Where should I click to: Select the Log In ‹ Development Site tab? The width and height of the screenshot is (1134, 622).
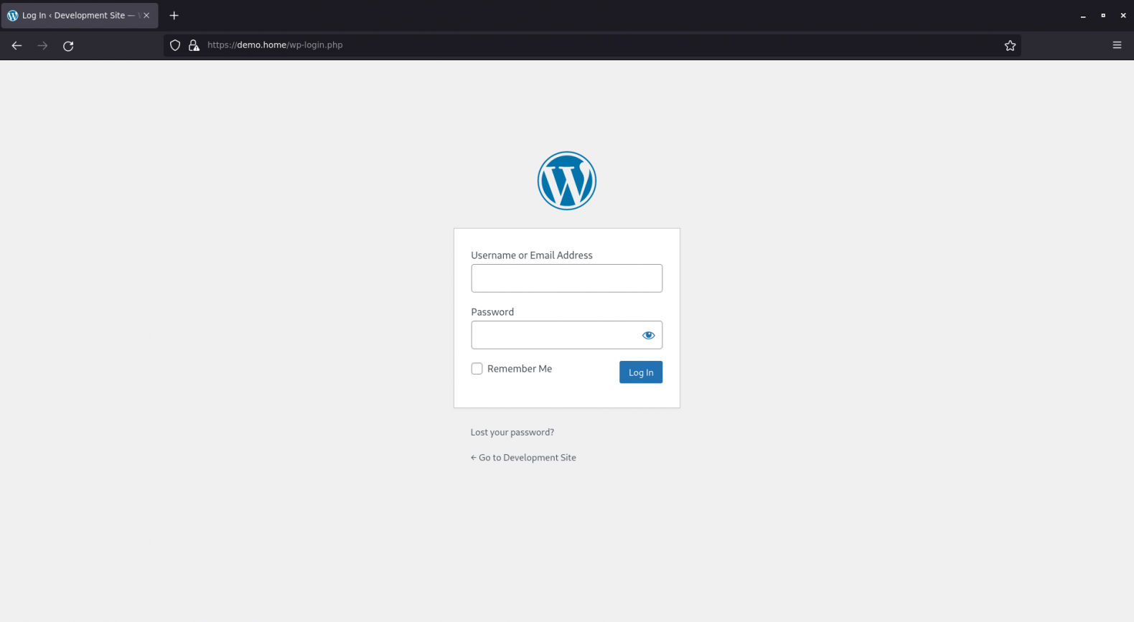(x=79, y=16)
